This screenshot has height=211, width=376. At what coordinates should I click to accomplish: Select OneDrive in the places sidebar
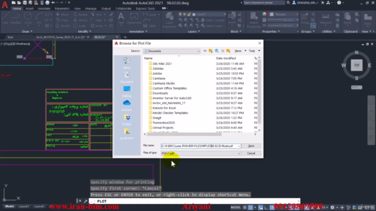coord(127,105)
